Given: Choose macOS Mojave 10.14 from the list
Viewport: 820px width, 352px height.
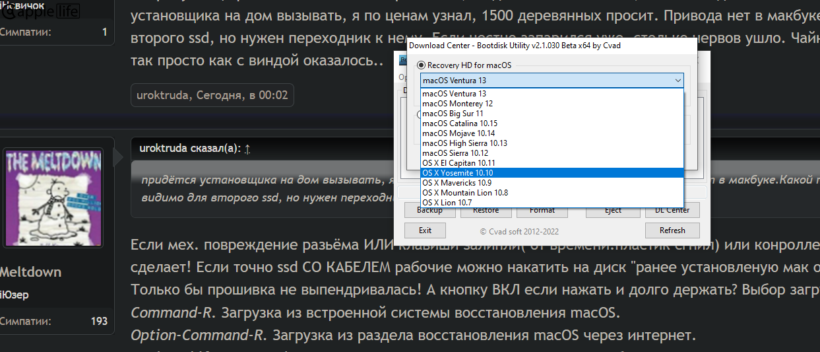Looking at the screenshot, I should tap(552, 133).
